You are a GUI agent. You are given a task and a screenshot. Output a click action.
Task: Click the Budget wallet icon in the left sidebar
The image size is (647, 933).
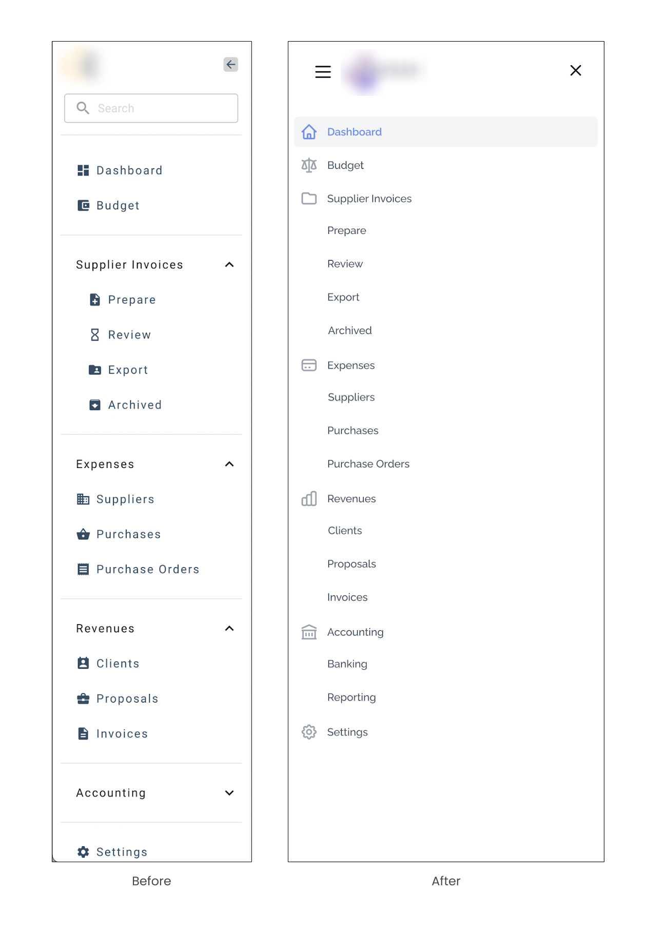coord(83,206)
